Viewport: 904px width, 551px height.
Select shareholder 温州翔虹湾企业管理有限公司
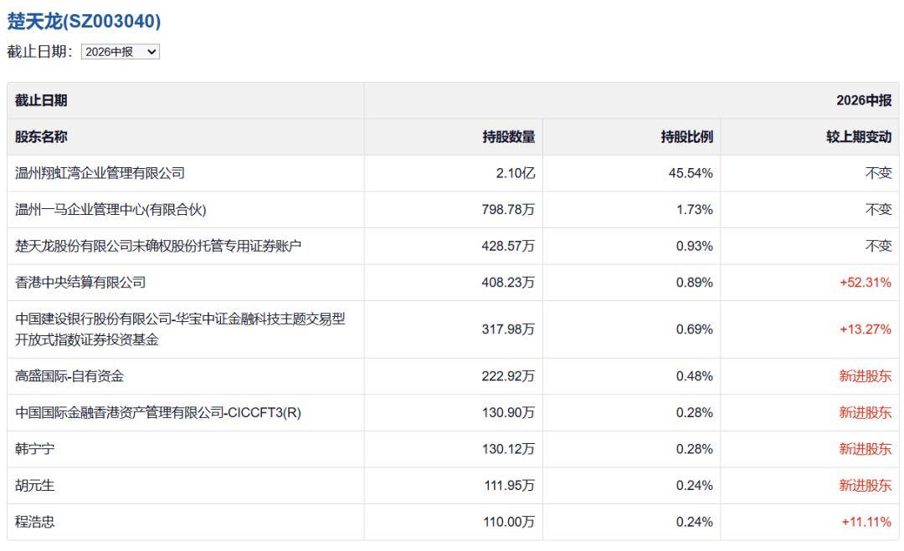(x=100, y=173)
